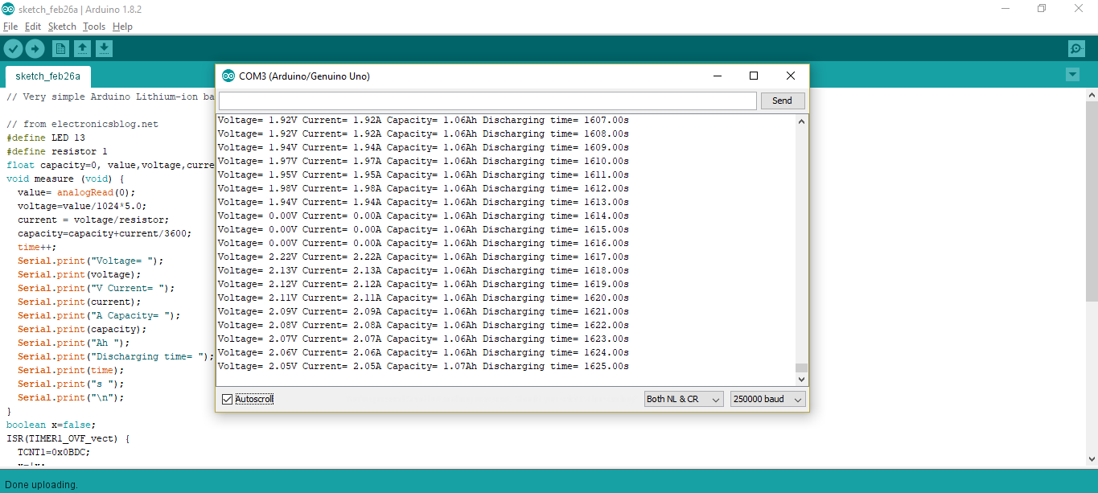Click serial monitor scrollbar down arrow

tap(801, 380)
